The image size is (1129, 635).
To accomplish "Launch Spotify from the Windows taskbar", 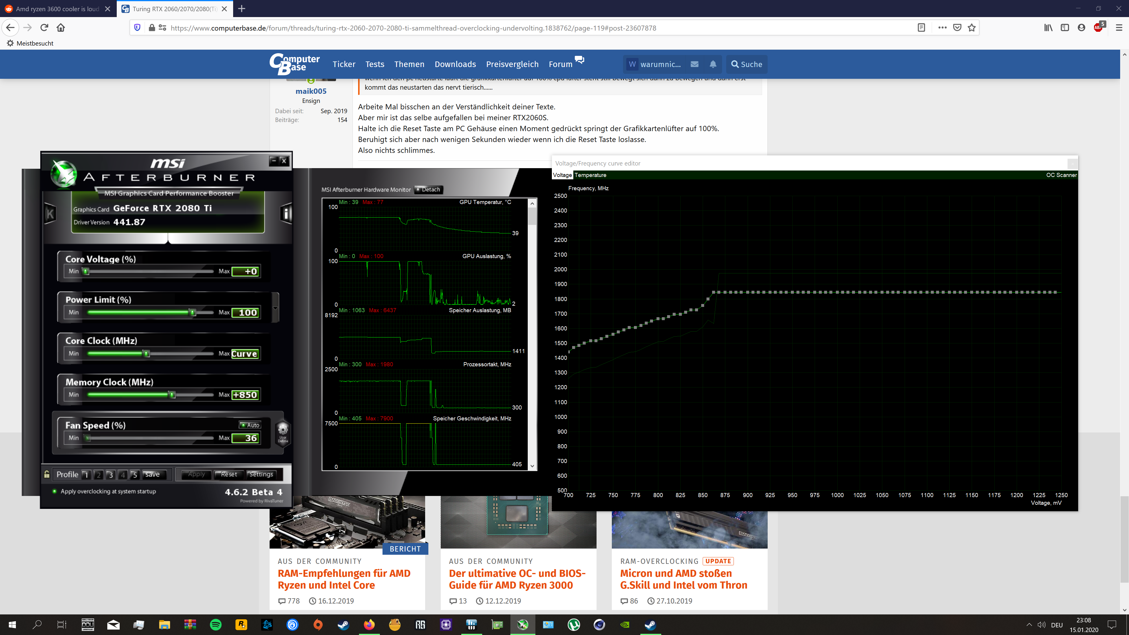I will tap(216, 625).
